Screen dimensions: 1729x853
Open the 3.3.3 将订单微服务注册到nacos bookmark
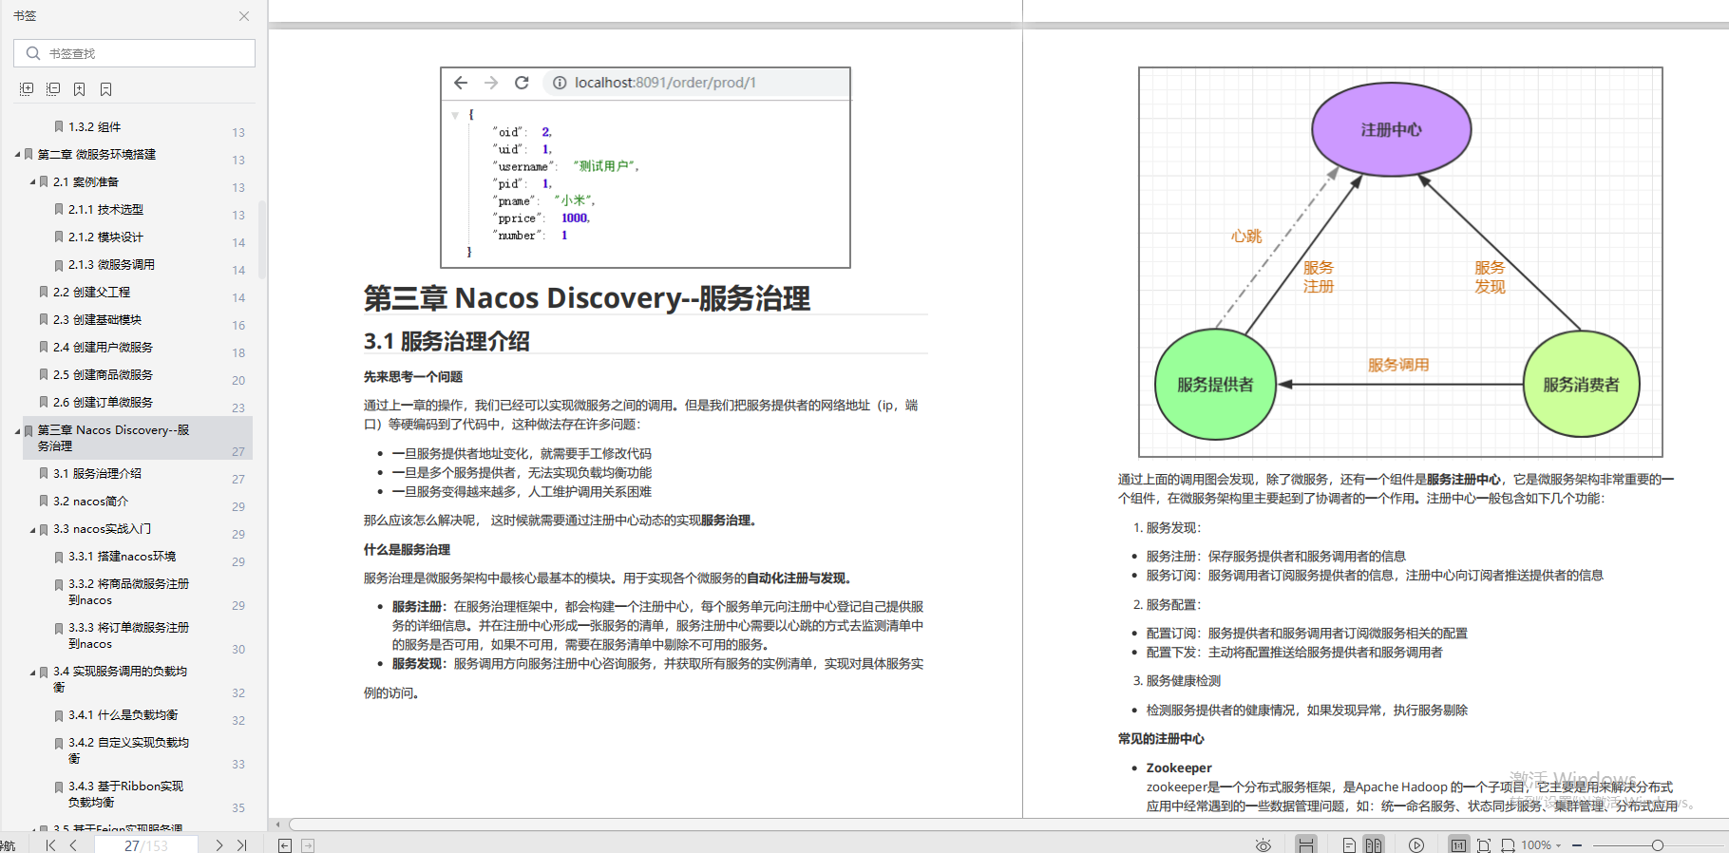128,635
